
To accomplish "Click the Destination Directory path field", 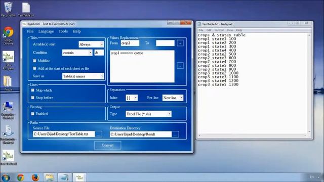I will pyautogui.click(x=141, y=134).
